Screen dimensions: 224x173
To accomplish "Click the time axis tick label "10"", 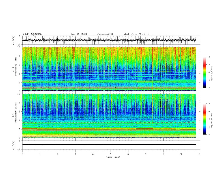I will coord(199,154).
